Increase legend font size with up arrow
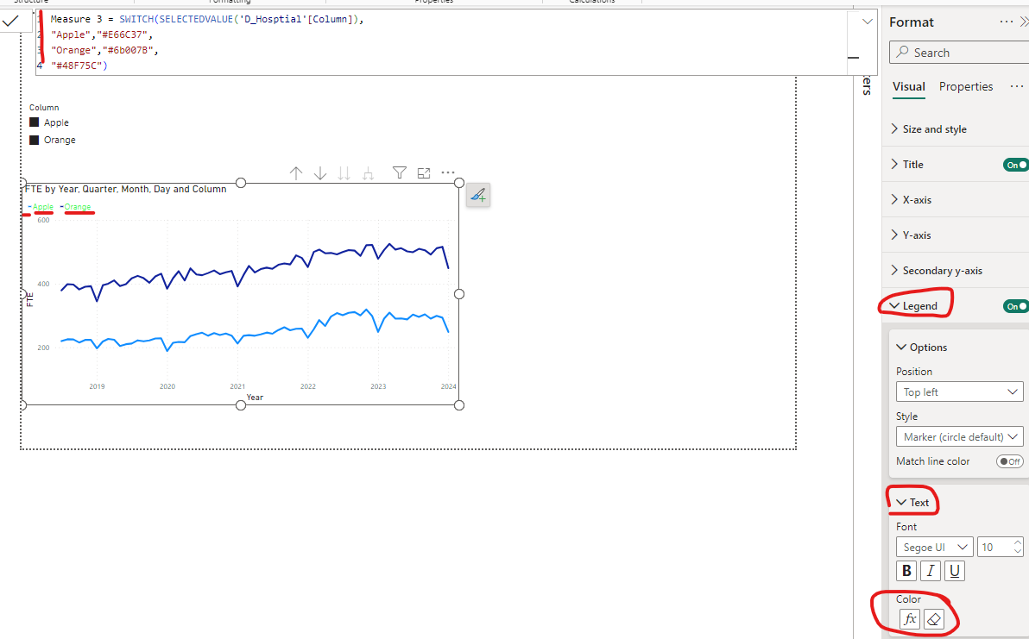Viewport: 1029px width, 639px height. click(x=1018, y=542)
